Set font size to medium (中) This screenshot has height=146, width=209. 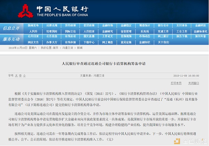point(20,76)
